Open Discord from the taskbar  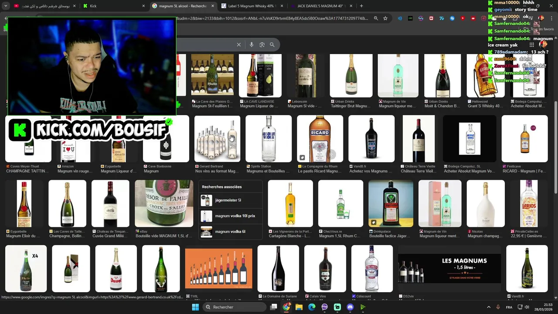pos(350,307)
